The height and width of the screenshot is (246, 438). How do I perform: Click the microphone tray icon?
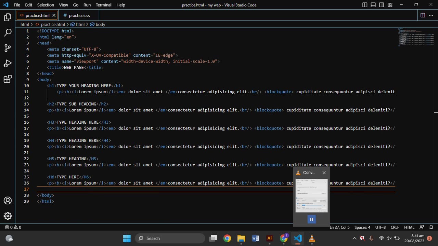pos(371,238)
